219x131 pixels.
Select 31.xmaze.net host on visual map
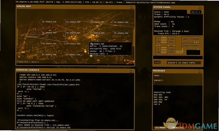click(121, 22)
